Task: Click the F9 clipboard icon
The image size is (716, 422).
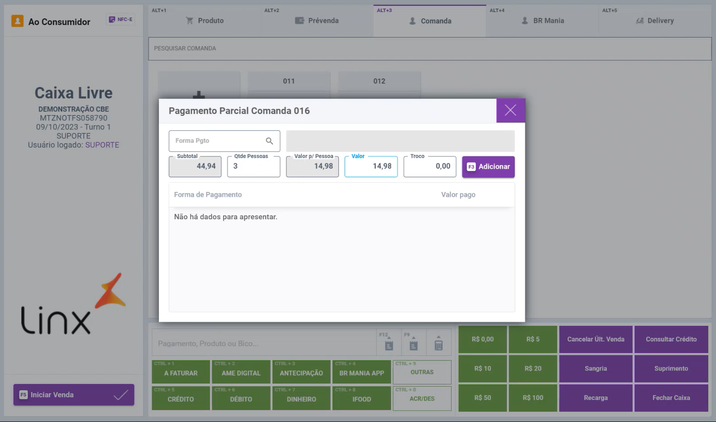Action: [413, 343]
